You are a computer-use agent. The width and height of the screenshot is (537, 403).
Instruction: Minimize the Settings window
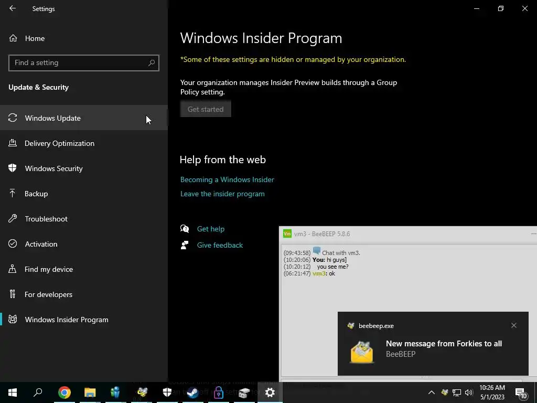tap(477, 8)
